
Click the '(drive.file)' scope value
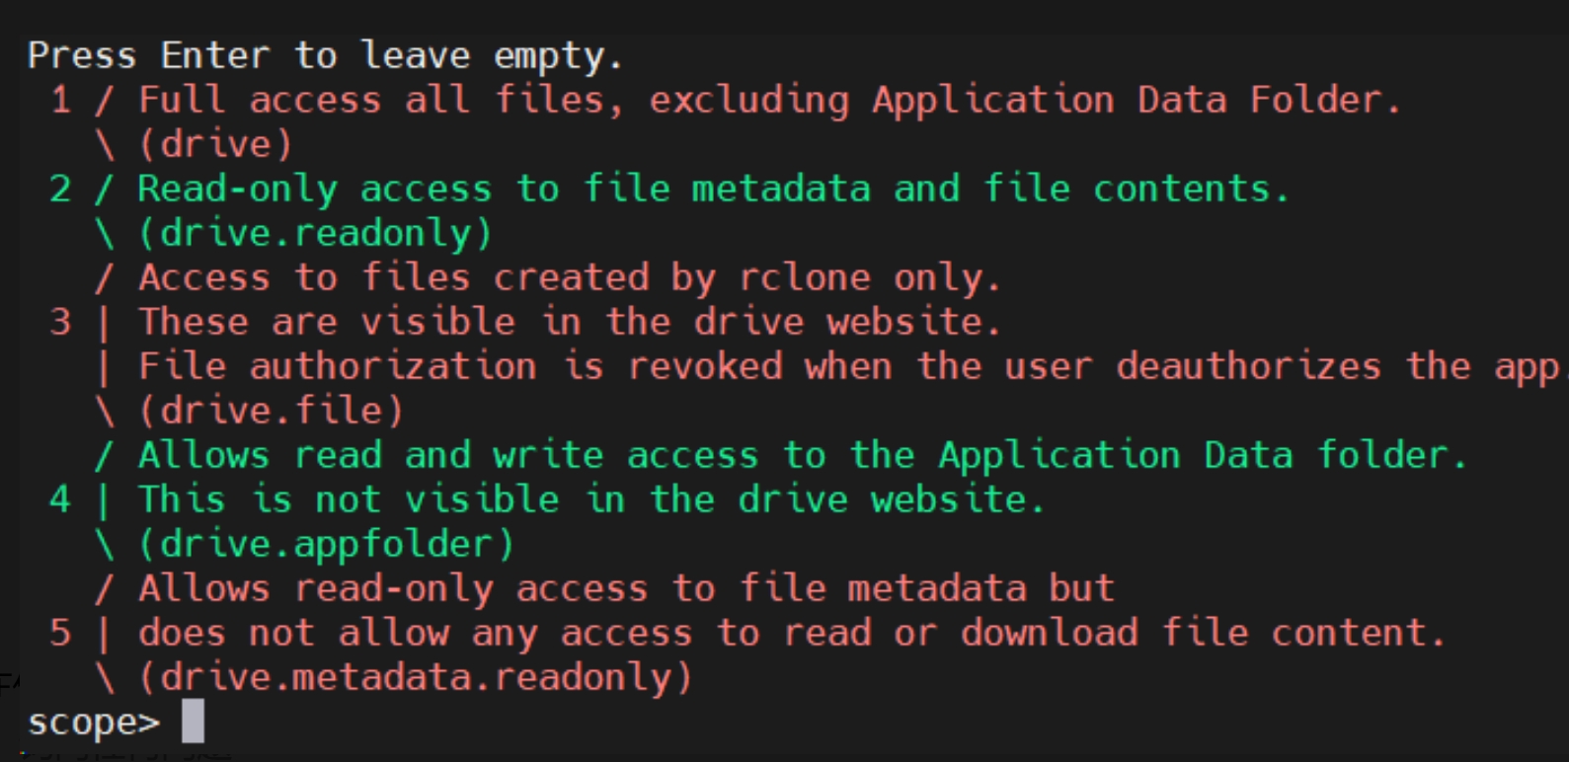tap(272, 411)
